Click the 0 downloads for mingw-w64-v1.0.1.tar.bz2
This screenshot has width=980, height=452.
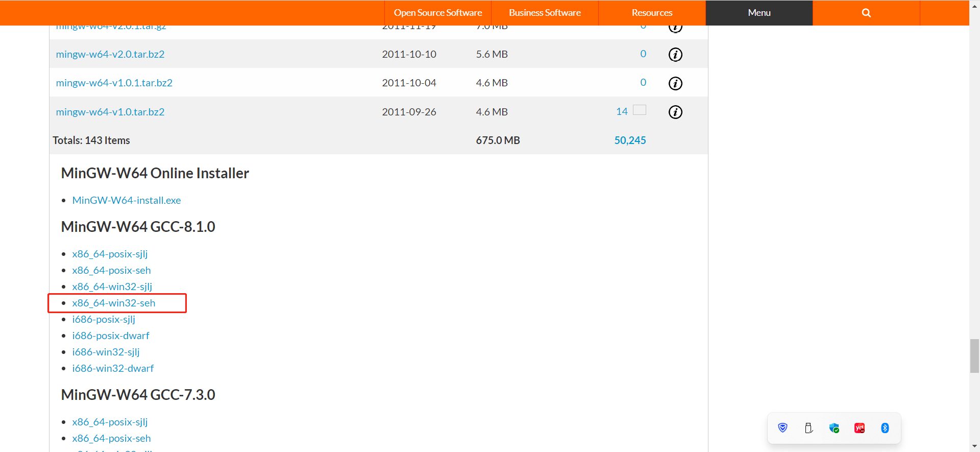click(643, 82)
